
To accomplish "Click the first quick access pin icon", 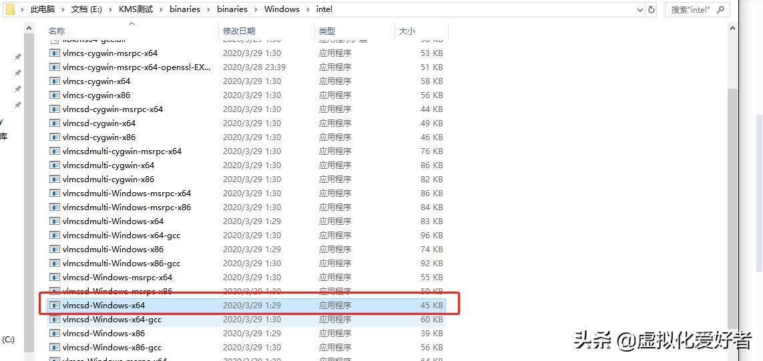I will coord(17,57).
